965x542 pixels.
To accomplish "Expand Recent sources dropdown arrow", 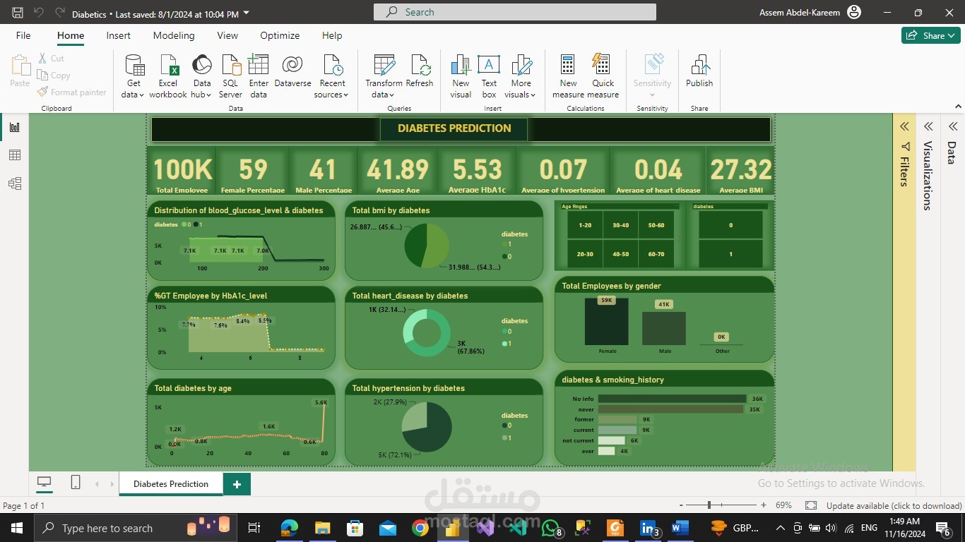I will [345, 95].
